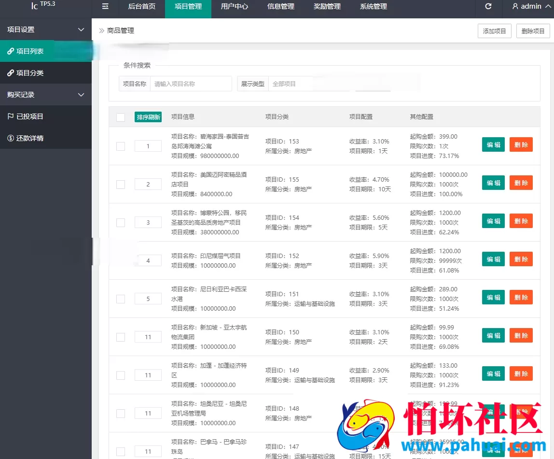The height and width of the screenshot is (459, 554).
Task: Delete the 尼日利亚巴卡西深水港 project
Action: coord(521,298)
